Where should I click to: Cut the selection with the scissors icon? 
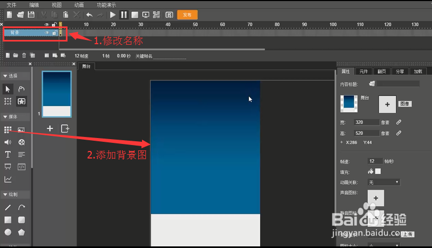44,15
